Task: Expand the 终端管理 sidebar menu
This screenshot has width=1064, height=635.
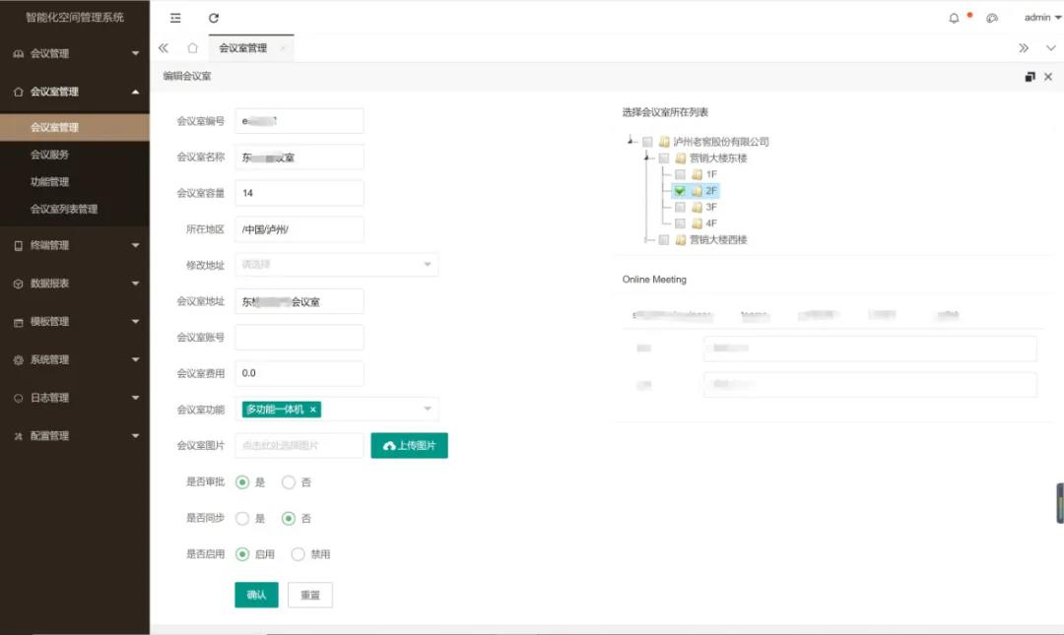Action: click(x=75, y=245)
